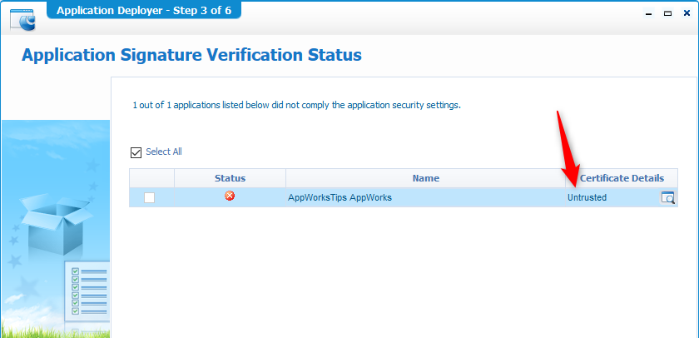Select the AppWorksTips AppWorks name cell

tap(340, 198)
